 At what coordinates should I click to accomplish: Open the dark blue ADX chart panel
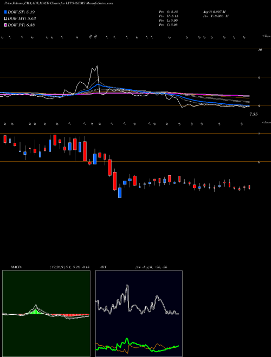[139, 314]
